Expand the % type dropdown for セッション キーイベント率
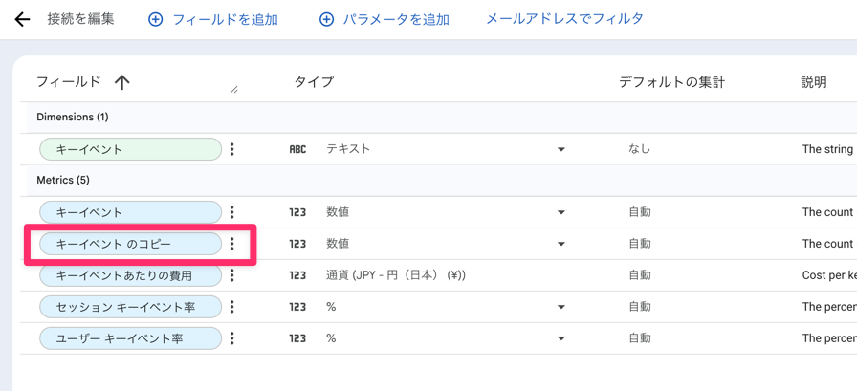The width and height of the screenshot is (857, 391). (x=560, y=308)
